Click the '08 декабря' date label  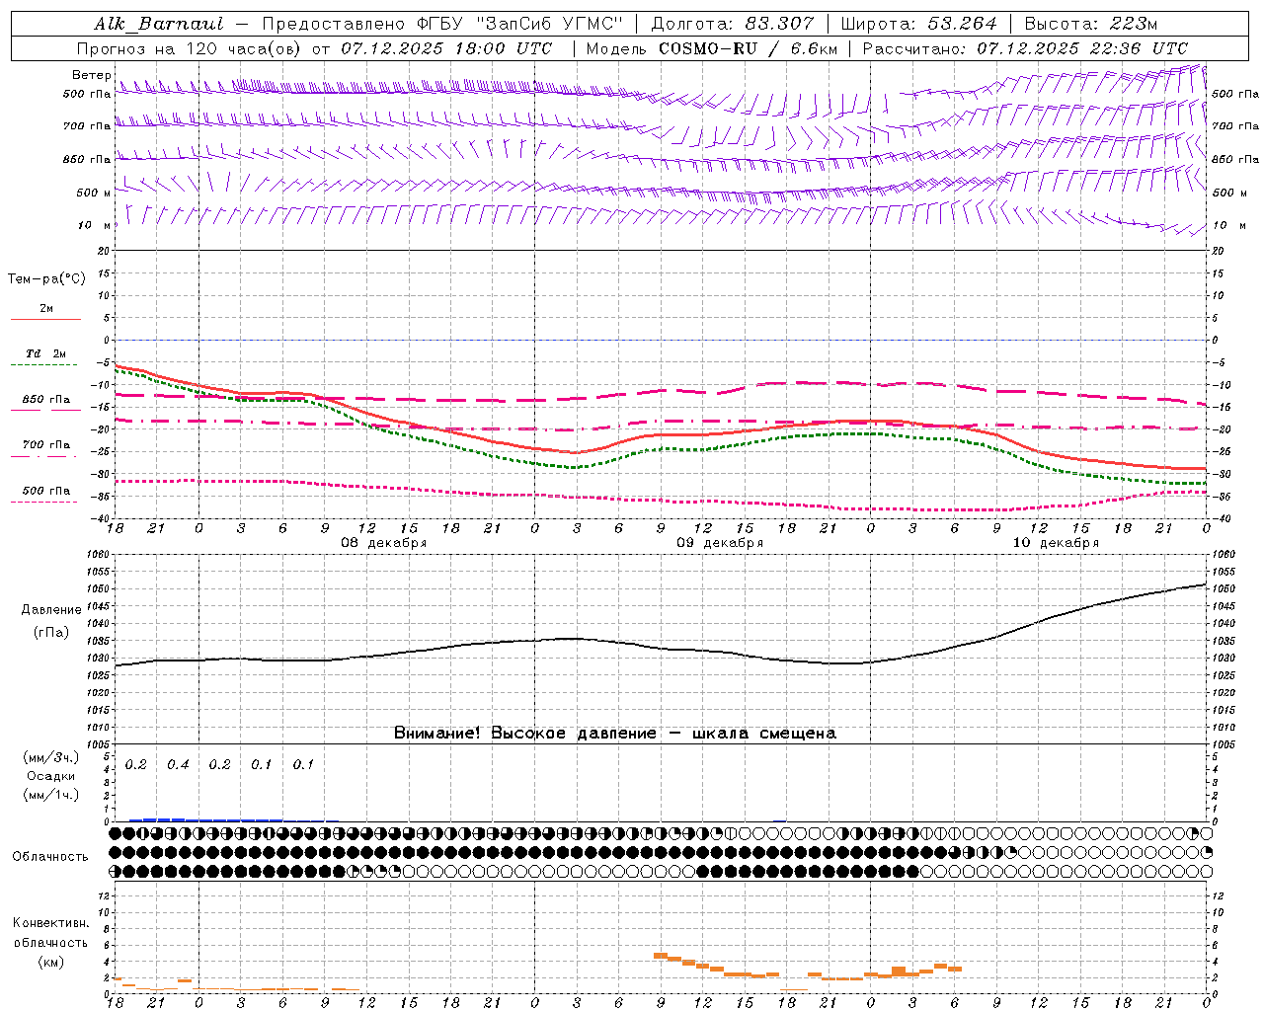click(384, 543)
